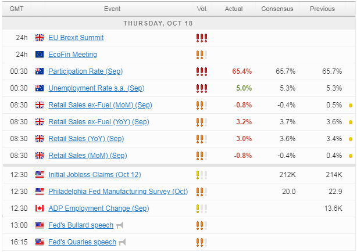This screenshot has width=357, height=252.
Task: Click the megaphone icon after Fed's Quarles speech
Action: [122, 242]
